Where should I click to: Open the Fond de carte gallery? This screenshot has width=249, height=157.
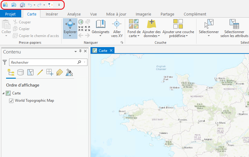134,28
